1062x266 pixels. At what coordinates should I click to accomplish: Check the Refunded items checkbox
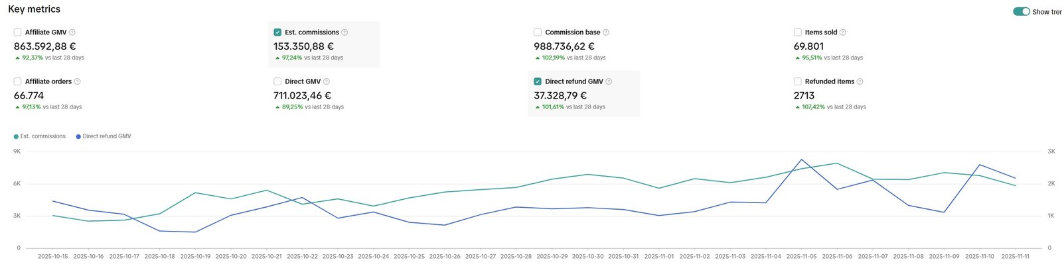click(x=798, y=81)
